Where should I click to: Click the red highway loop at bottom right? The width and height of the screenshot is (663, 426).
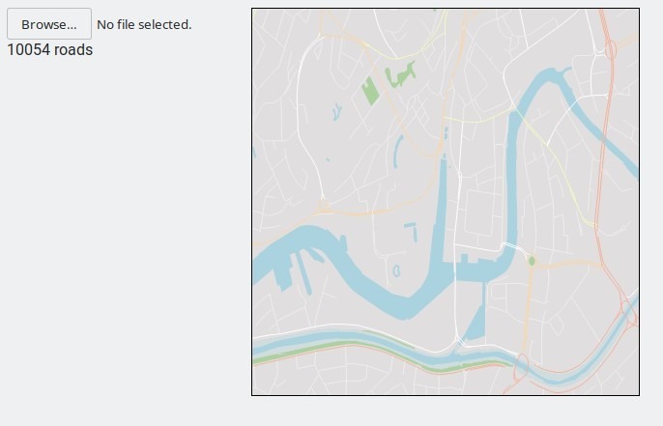(x=628, y=313)
